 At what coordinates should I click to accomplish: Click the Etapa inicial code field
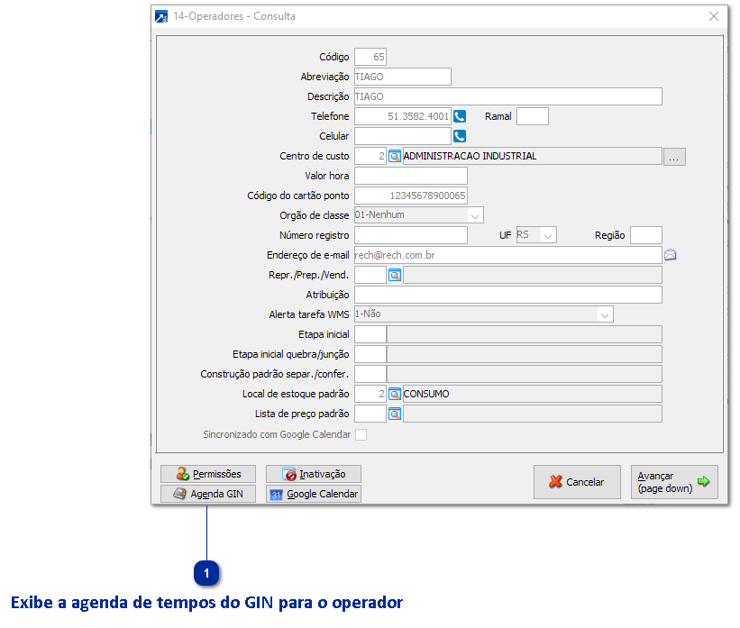coord(370,334)
